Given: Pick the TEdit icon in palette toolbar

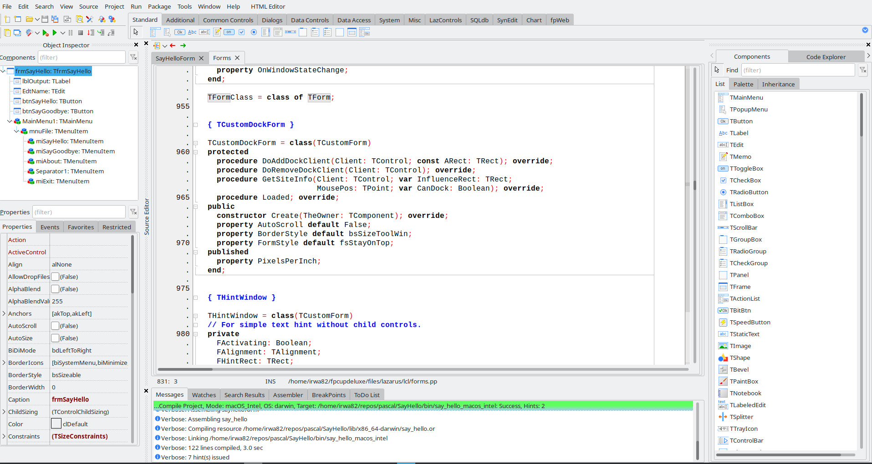Looking at the screenshot, I should [x=204, y=32].
